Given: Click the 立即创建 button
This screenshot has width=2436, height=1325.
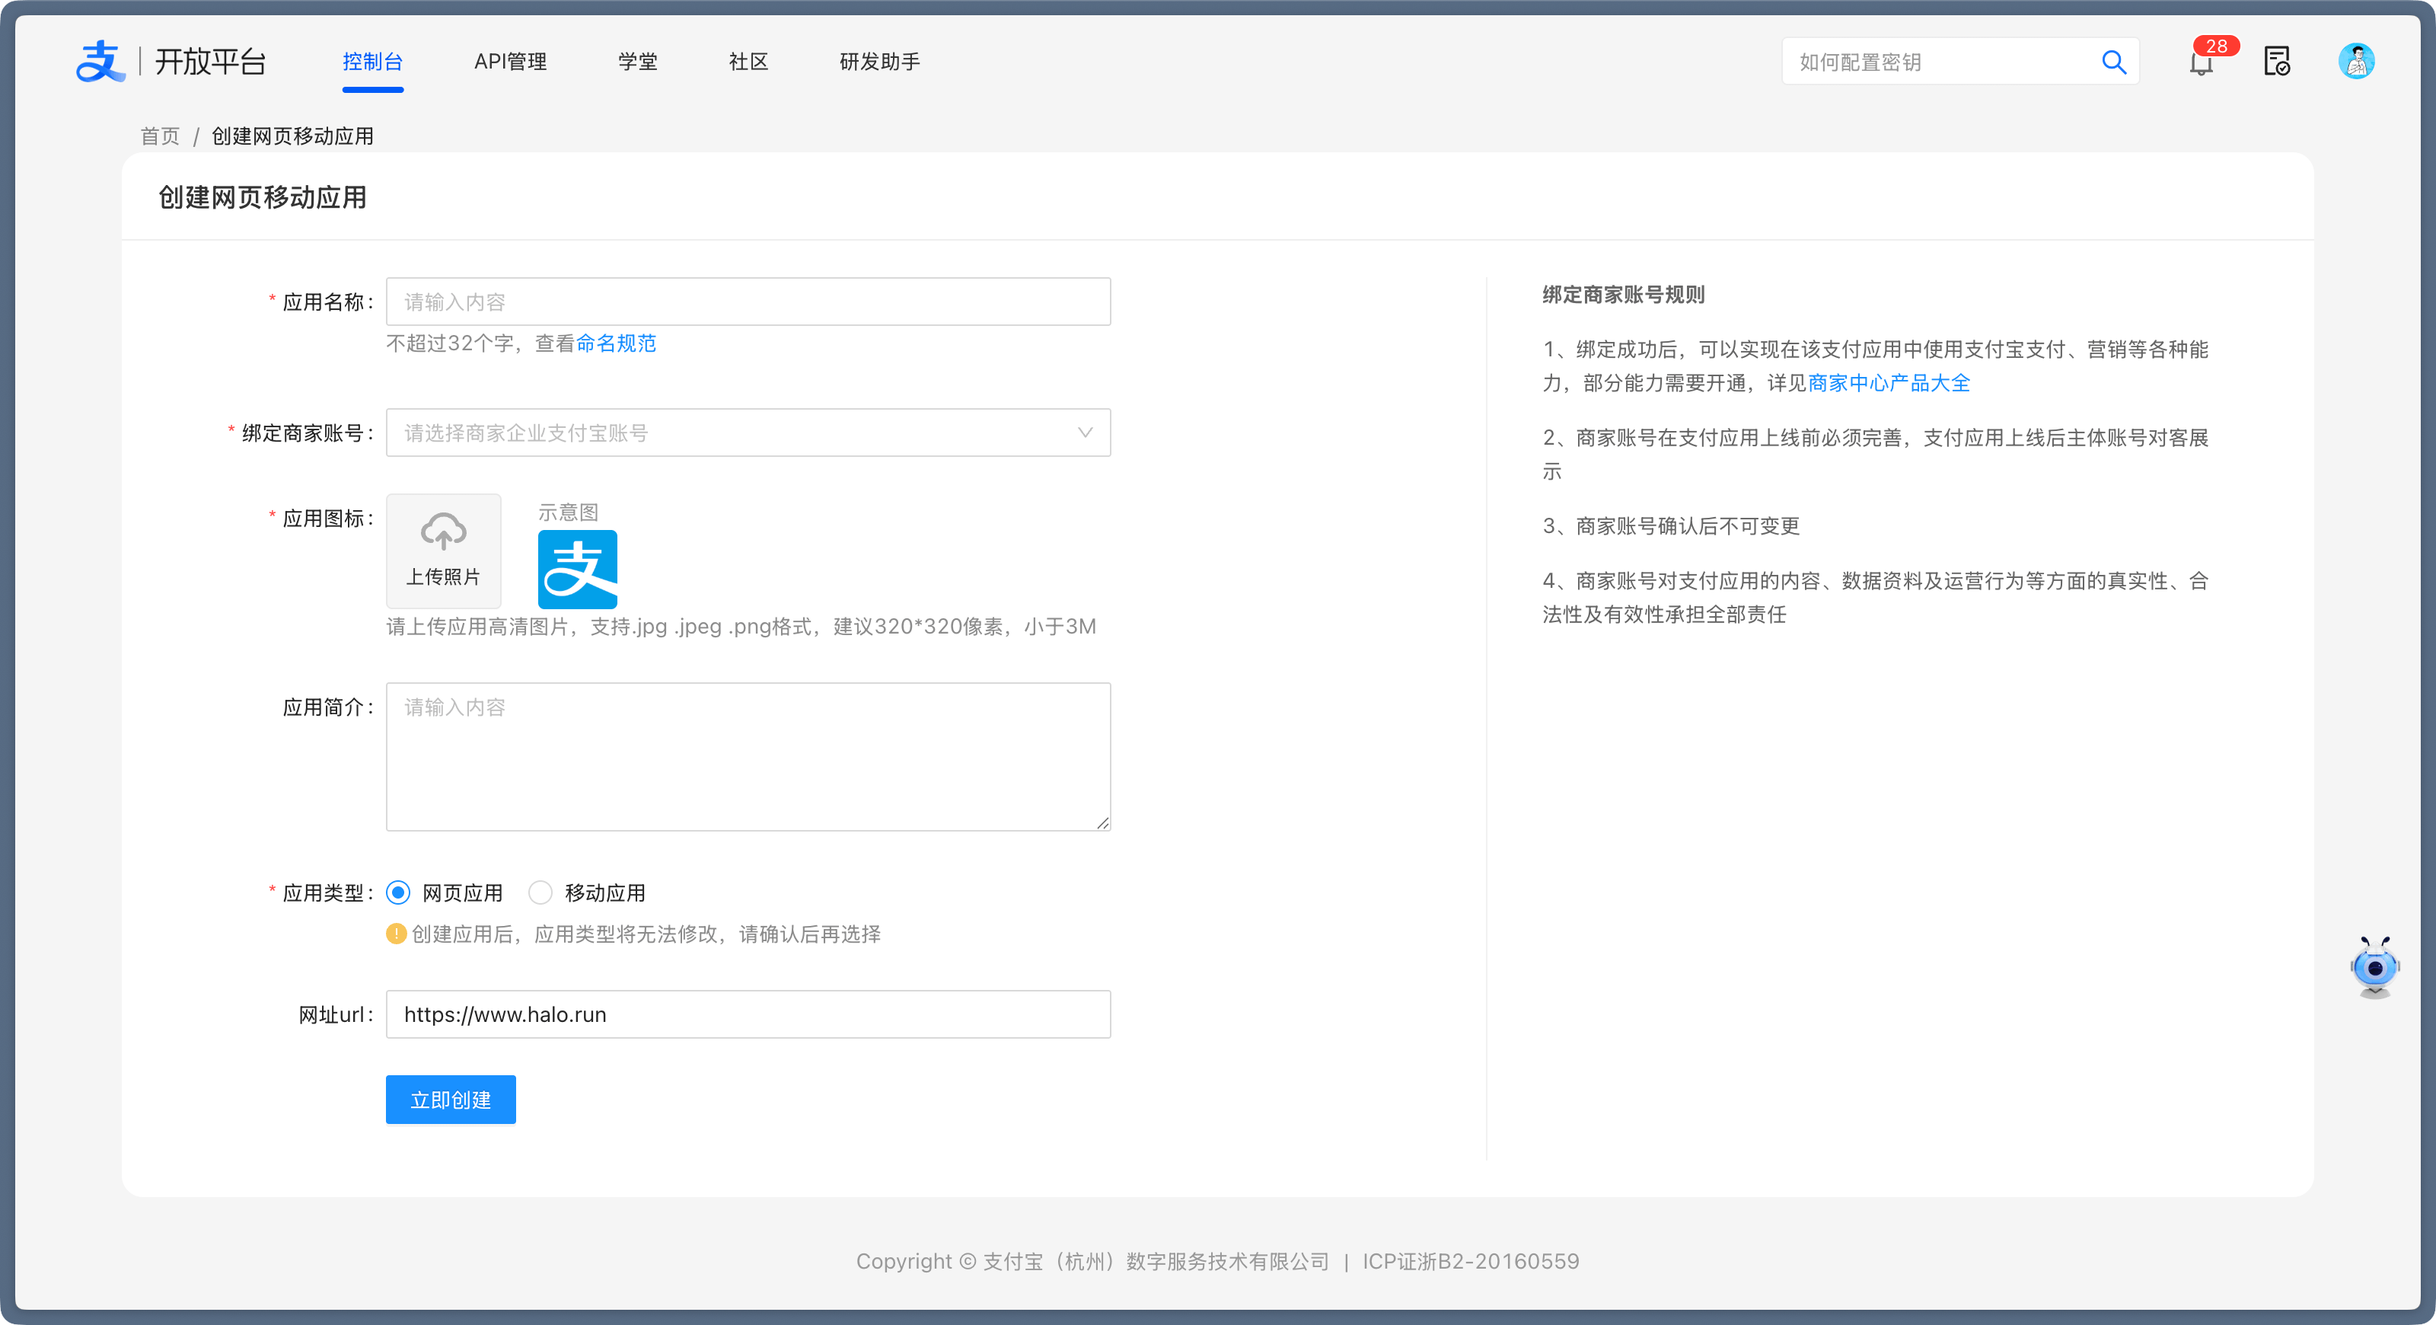Looking at the screenshot, I should click(x=450, y=1100).
